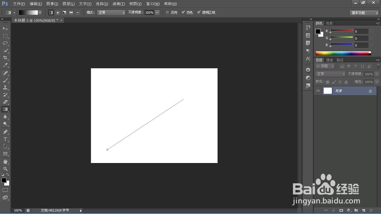This screenshot has height=214, width=381.
Task: Open the 基本功能 workspace dropdown
Action: (x=364, y=13)
